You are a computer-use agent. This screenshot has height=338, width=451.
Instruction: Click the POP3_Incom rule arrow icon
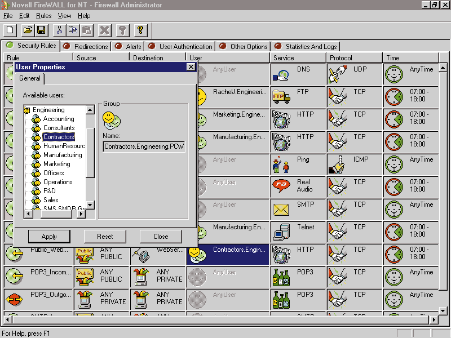coord(15,276)
